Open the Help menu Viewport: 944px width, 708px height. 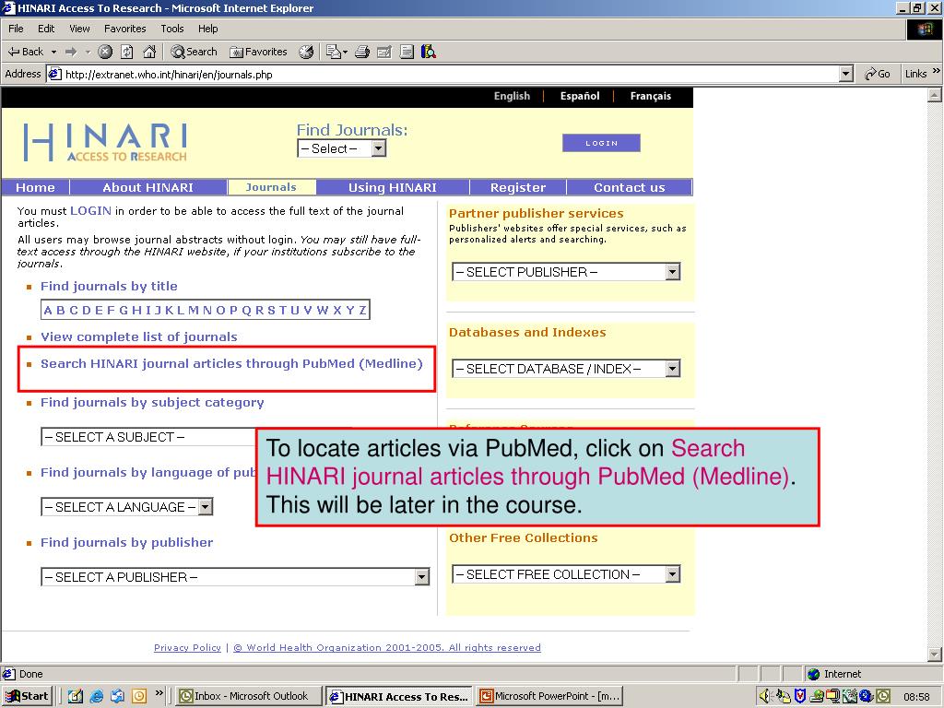point(207,29)
